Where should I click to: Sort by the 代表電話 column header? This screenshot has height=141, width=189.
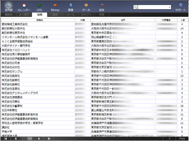(166, 20)
